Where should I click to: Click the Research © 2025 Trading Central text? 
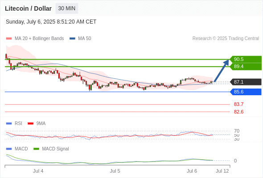(226, 39)
